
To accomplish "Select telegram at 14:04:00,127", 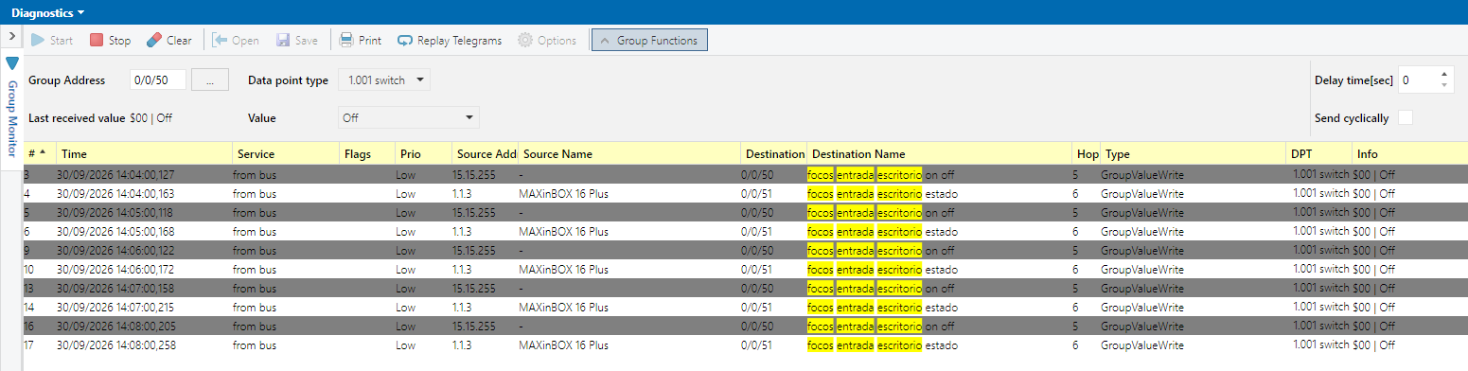I will pyautogui.click(x=746, y=174).
